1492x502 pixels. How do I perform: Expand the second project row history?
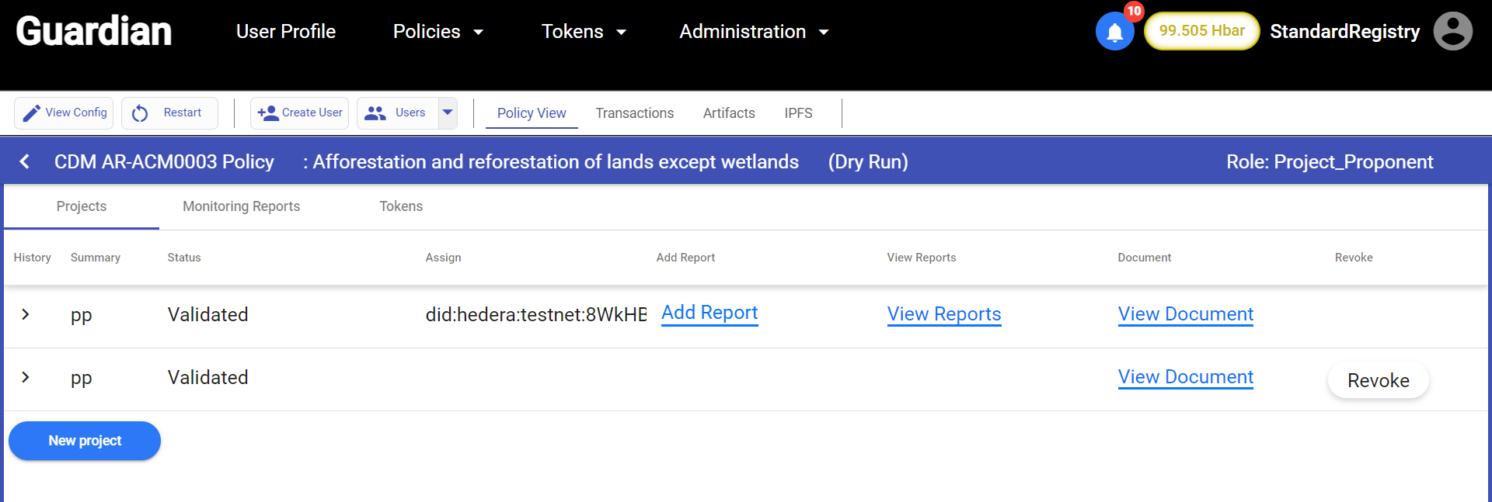point(26,377)
